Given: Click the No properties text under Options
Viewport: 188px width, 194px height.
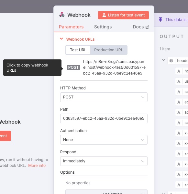Looking at the screenshot, I should [78, 183].
